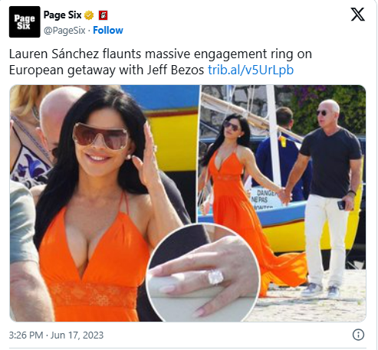Click the circular engagement ring close-up inset

203,273
